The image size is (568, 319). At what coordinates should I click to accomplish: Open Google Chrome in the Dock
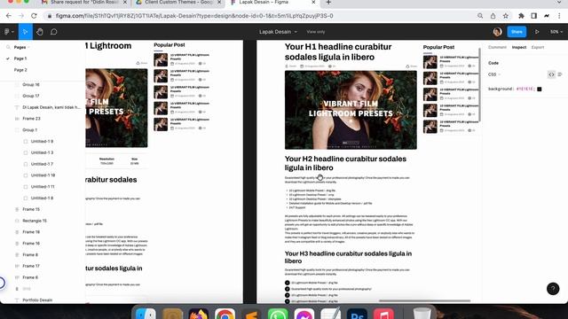click(x=225, y=314)
